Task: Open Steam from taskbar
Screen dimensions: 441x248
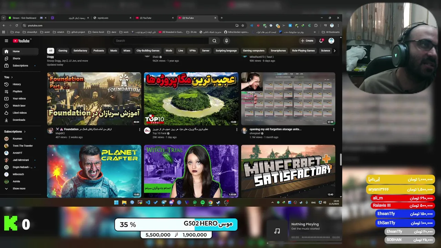Action: pyautogui.click(x=218, y=203)
